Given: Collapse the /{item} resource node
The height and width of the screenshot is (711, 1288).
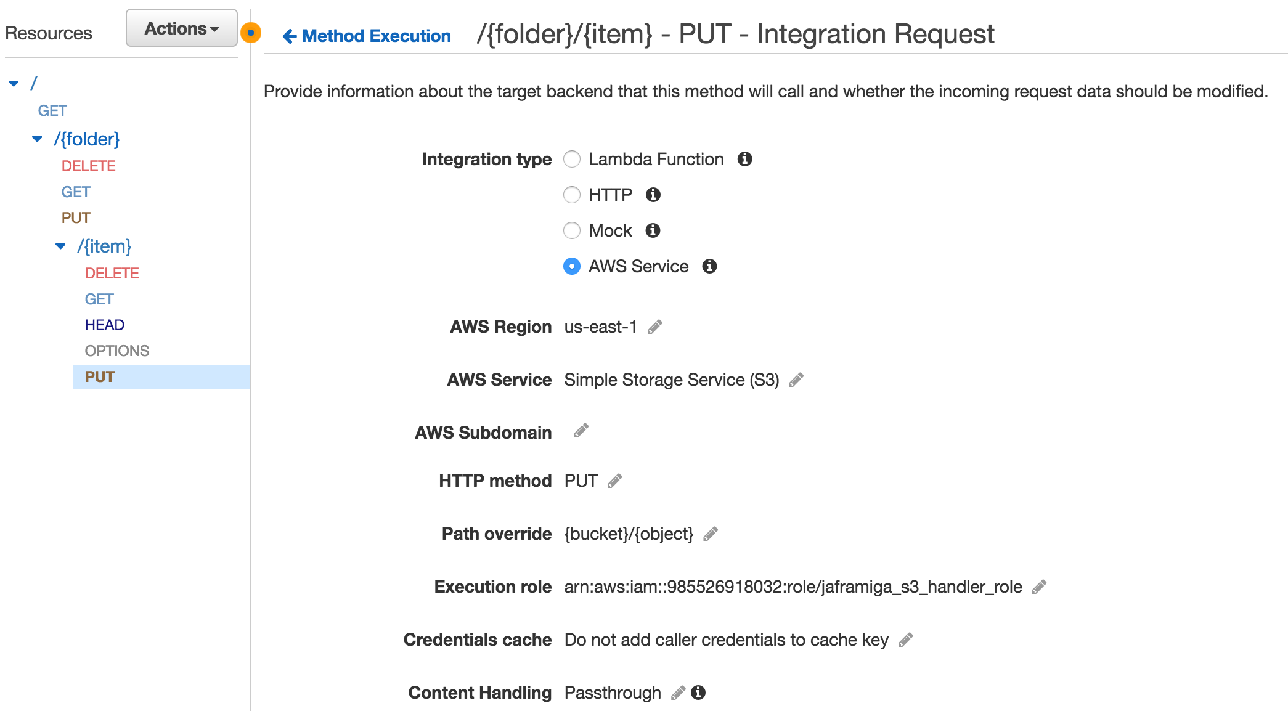Looking at the screenshot, I should tap(60, 246).
